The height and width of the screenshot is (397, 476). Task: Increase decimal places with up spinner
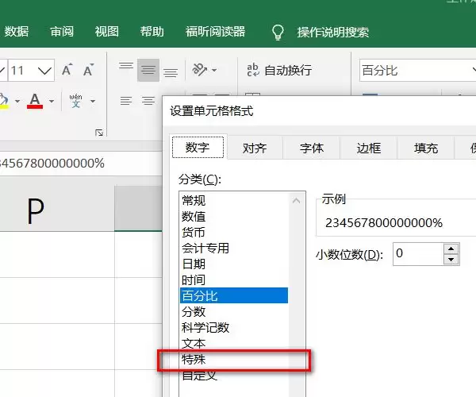tap(451, 249)
